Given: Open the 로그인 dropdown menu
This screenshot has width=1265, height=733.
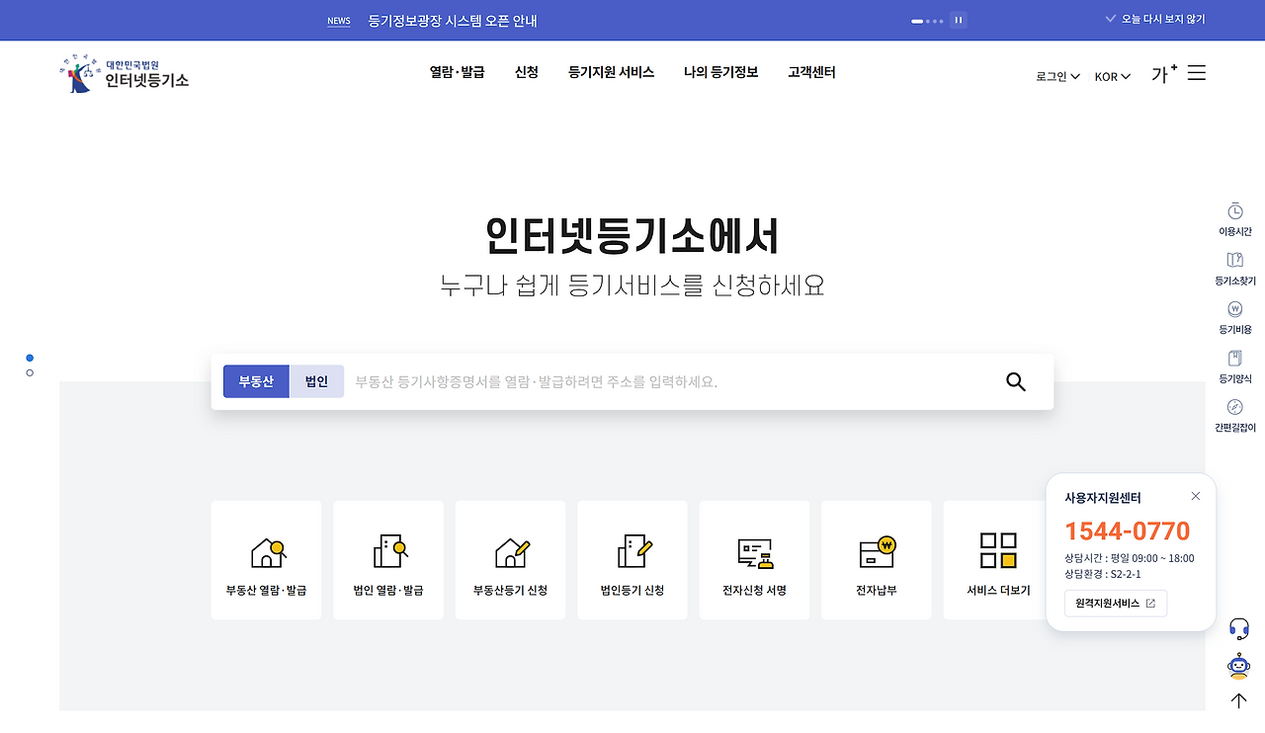Looking at the screenshot, I should point(1056,76).
